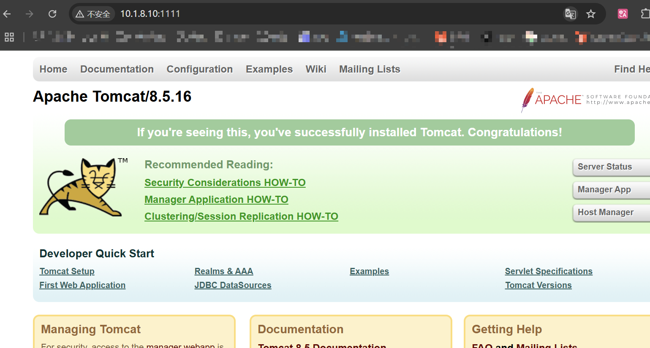Image resolution: width=650 pixels, height=348 pixels.
Task: Click the browser forward arrow
Action: pyautogui.click(x=29, y=14)
